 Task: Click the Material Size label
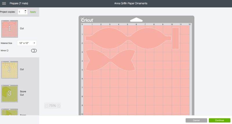coord(6,43)
